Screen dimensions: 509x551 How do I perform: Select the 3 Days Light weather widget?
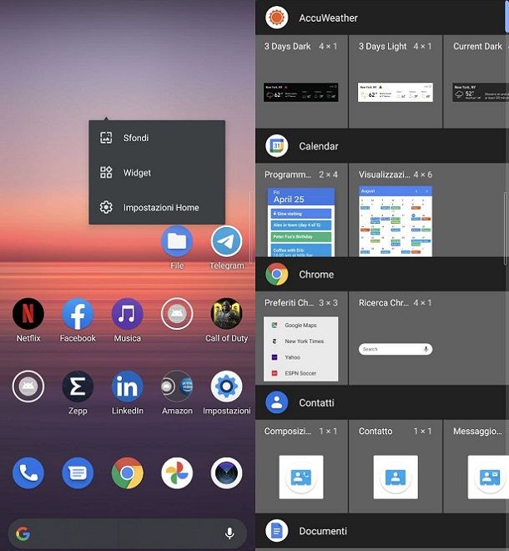396,82
